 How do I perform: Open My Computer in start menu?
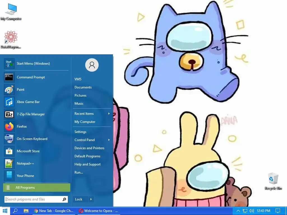click(x=85, y=122)
